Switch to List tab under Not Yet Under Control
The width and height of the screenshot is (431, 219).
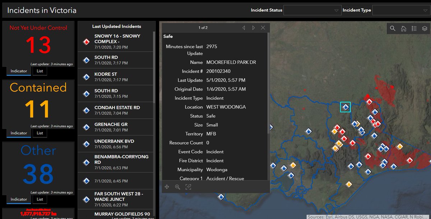(40, 71)
